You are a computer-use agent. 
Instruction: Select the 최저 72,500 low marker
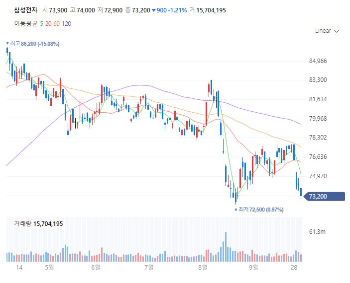coord(259,210)
